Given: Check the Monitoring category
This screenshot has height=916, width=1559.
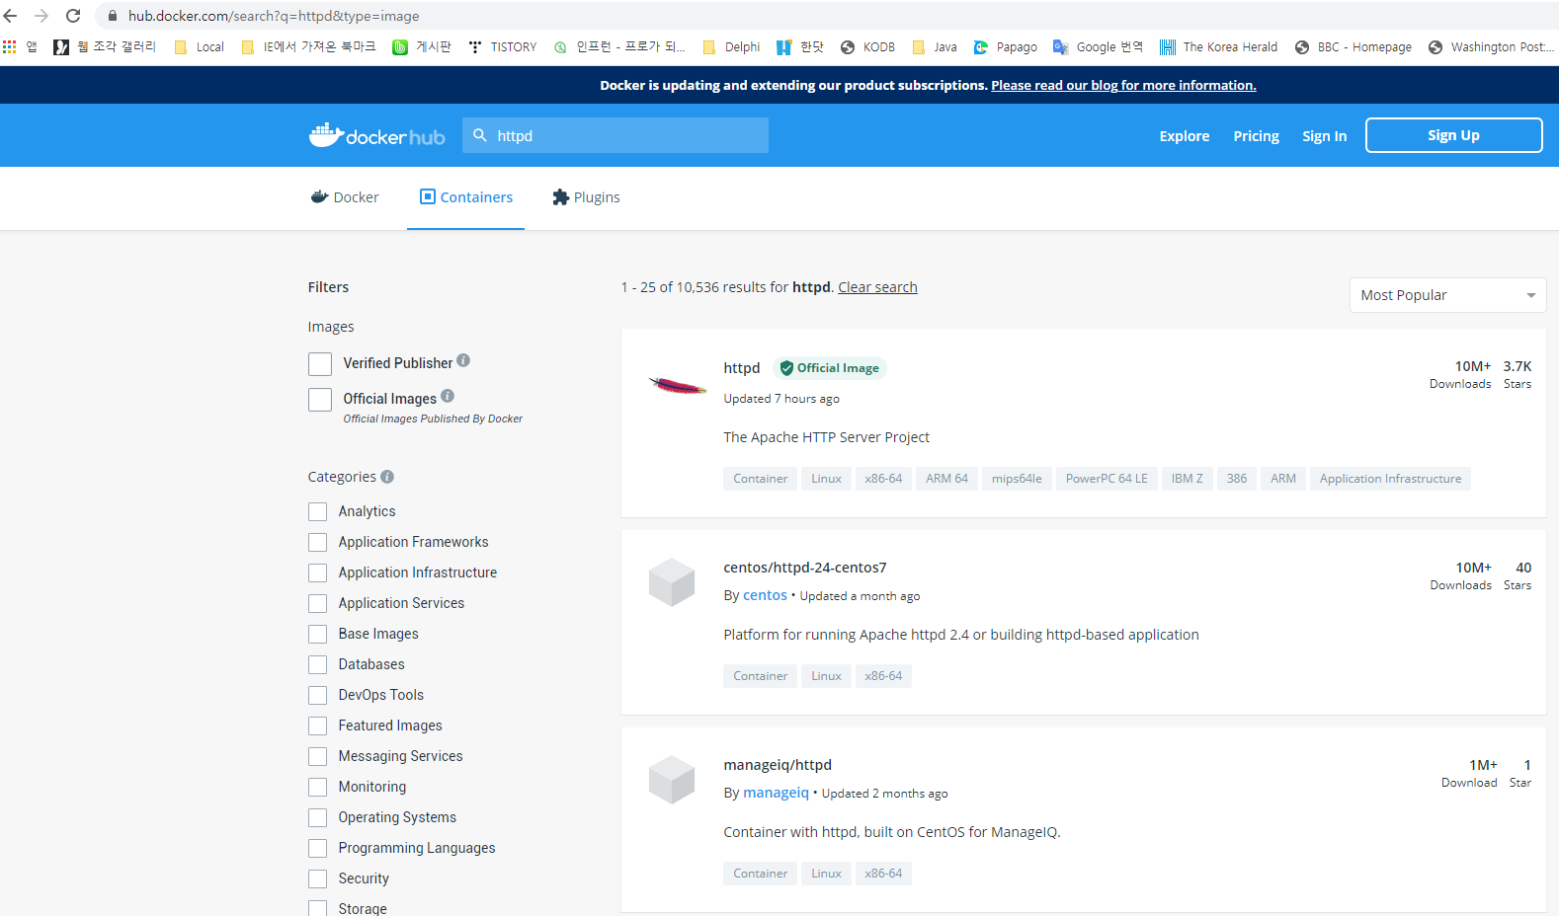Looking at the screenshot, I should coord(317,787).
